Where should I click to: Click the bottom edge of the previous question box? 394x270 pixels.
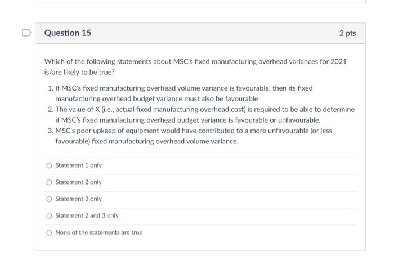[200, 3]
